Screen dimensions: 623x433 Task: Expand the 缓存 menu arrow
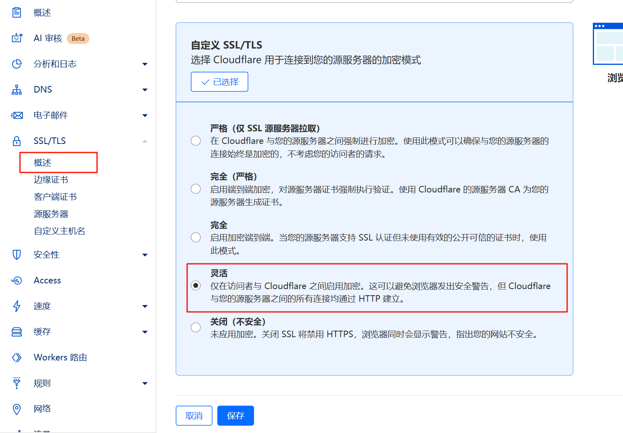pyautogui.click(x=145, y=332)
